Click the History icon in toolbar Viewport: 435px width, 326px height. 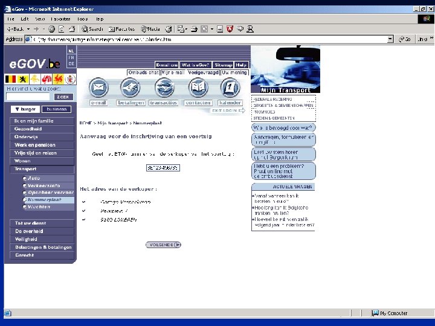(169, 29)
